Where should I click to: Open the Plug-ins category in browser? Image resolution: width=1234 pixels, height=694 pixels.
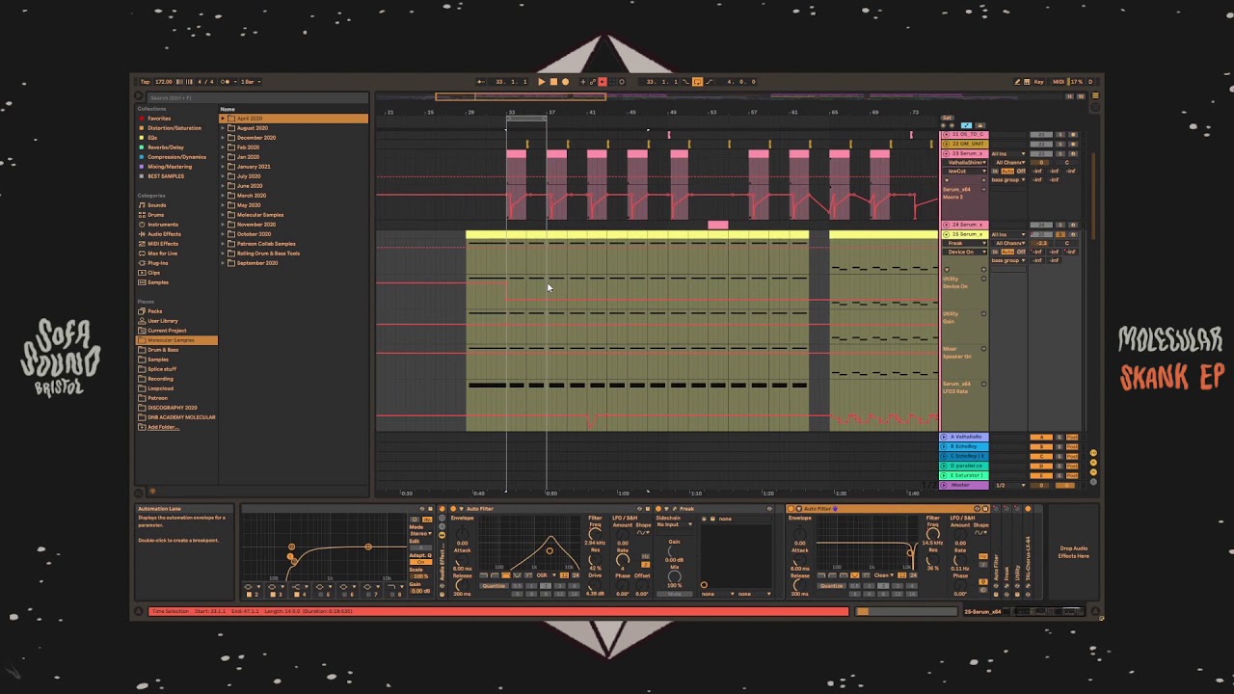coord(157,263)
